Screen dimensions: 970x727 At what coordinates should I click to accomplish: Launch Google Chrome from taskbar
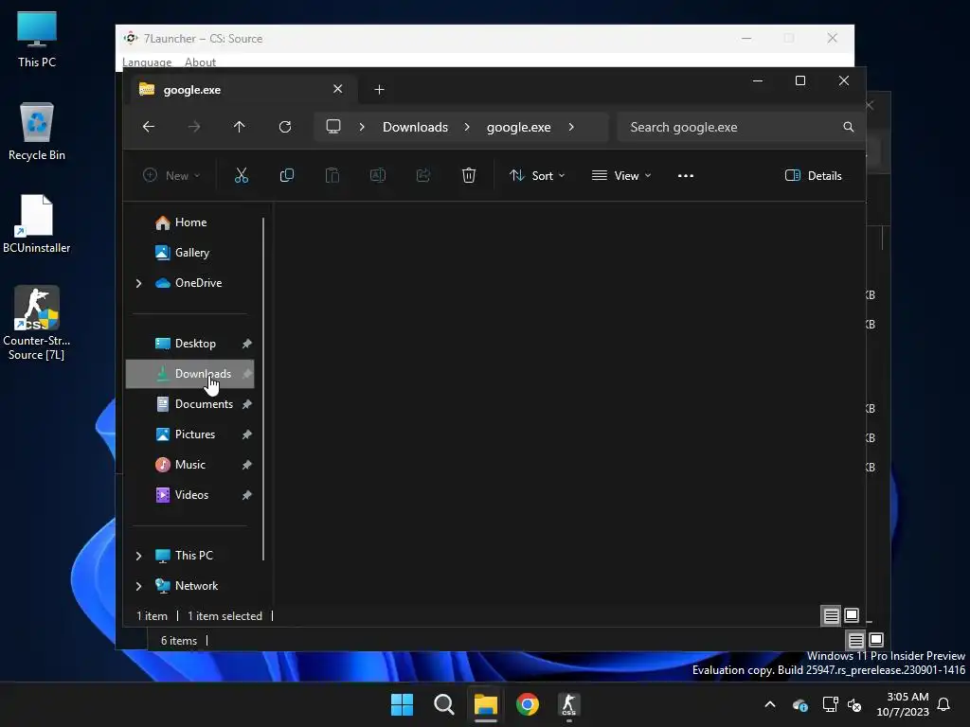click(527, 704)
